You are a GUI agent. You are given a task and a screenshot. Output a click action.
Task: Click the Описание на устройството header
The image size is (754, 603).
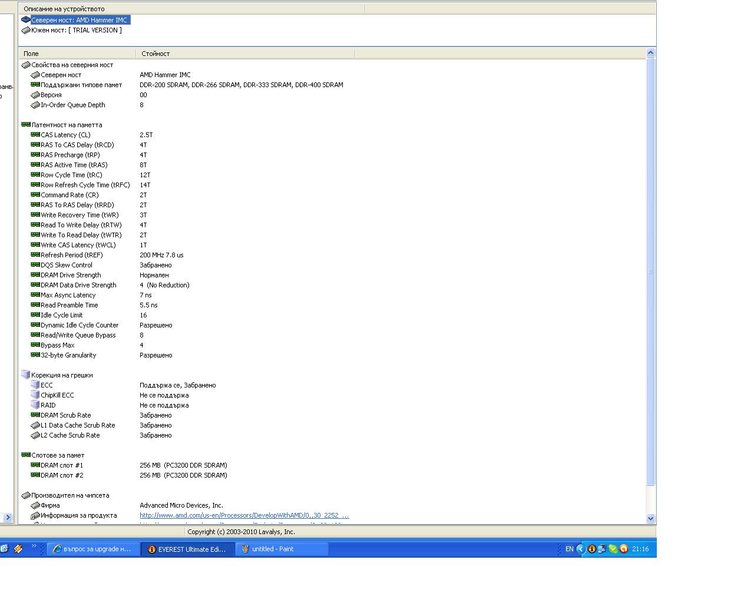191,9
